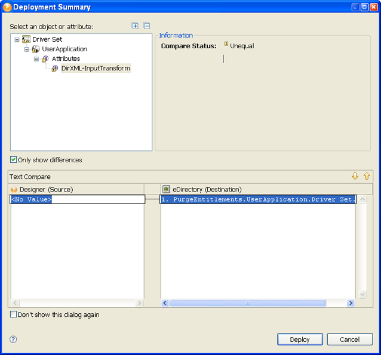Click the UserApplication driver icon
The image size is (381, 355).
point(36,49)
